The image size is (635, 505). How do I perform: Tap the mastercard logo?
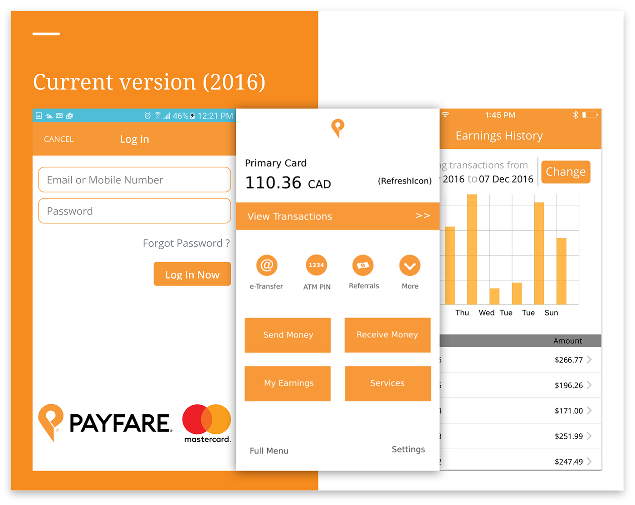[x=207, y=423]
